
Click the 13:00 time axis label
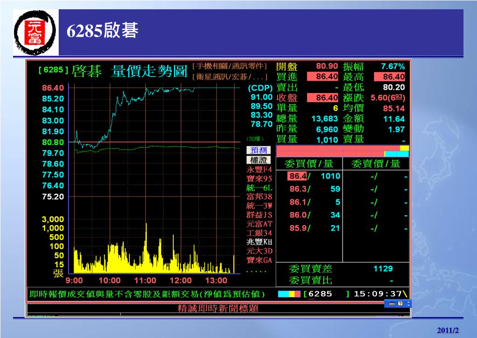(x=216, y=281)
